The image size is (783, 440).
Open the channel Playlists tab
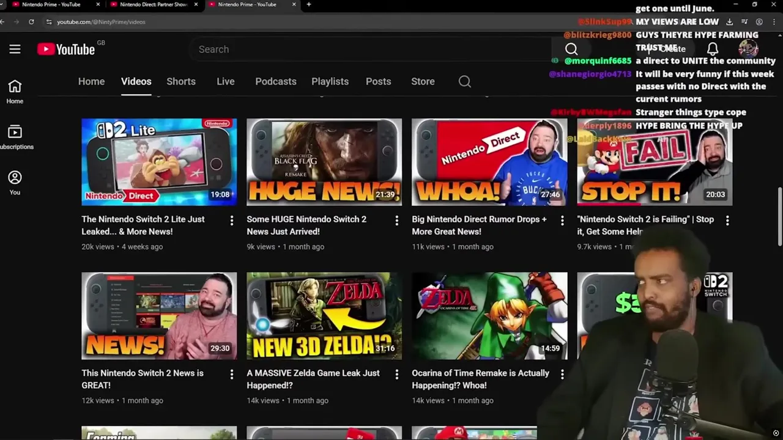point(330,81)
